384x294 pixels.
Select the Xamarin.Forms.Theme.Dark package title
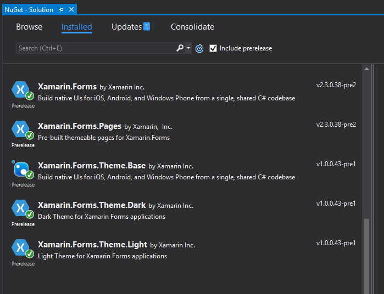(x=92, y=205)
